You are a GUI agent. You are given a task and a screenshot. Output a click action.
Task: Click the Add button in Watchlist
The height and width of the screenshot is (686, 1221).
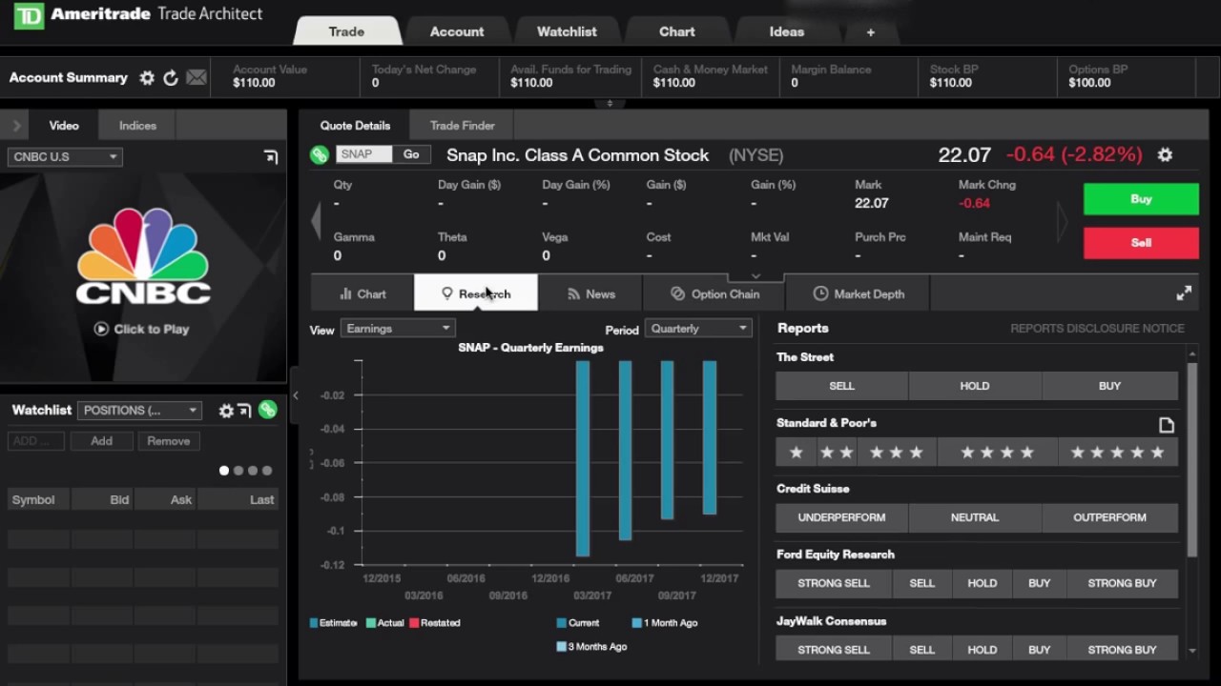(x=101, y=441)
